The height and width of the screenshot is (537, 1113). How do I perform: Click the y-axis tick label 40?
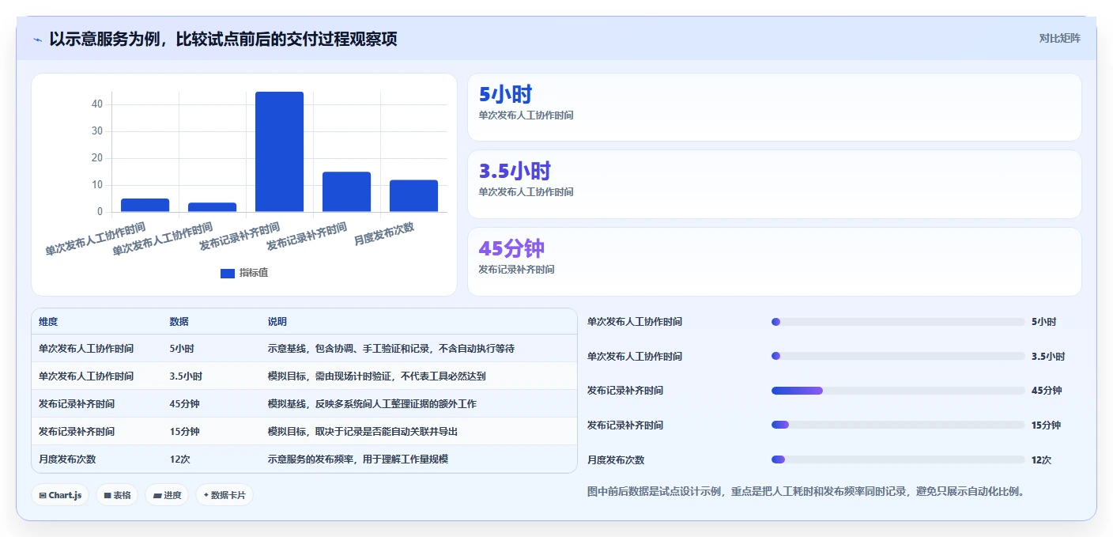pos(97,104)
